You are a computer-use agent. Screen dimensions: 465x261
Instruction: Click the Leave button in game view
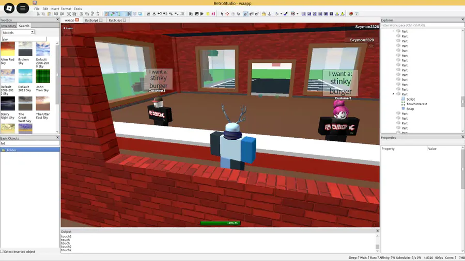click(x=68, y=28)
